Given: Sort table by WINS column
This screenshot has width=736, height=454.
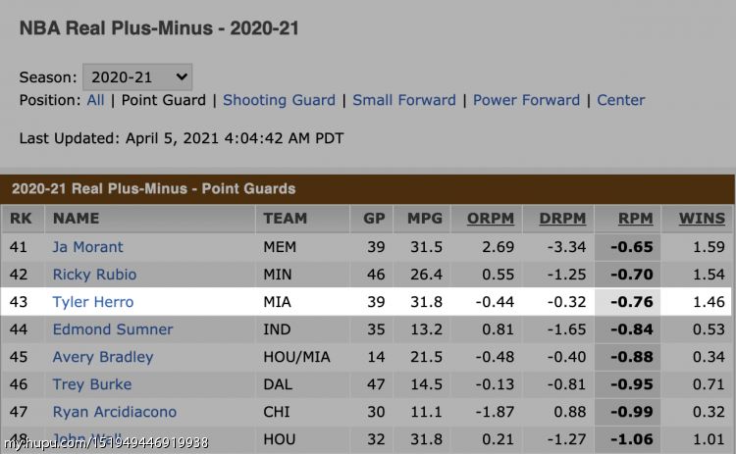Looking at the screenshot, I should point(702,218).
